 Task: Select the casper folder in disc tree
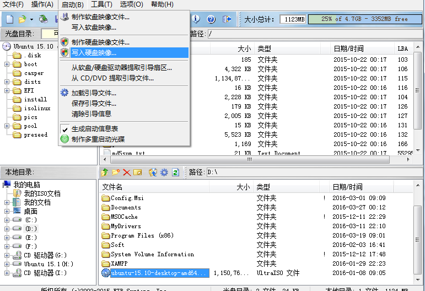pos(34,73)
